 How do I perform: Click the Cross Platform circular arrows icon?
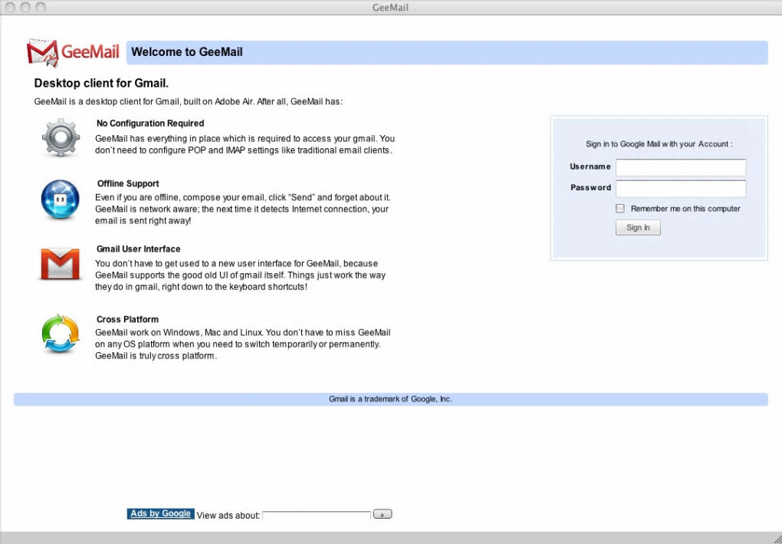point(61,334)
